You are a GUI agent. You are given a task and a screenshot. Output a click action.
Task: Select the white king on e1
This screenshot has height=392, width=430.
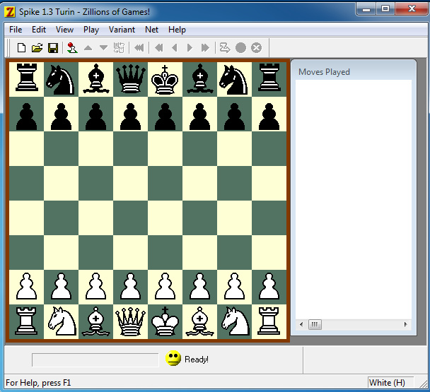(165, 321)
